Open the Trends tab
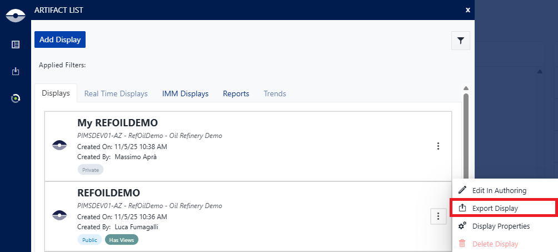Viewport: 558px width, 252px height. tap(275, 93)
